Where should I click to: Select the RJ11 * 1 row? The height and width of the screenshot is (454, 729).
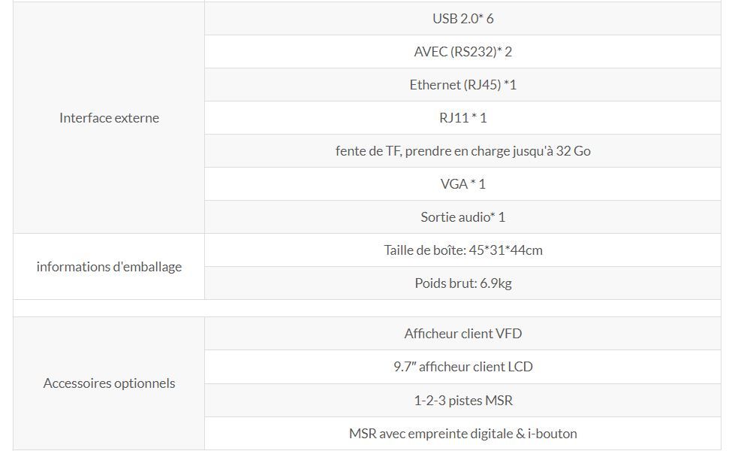tap(462, 118)
